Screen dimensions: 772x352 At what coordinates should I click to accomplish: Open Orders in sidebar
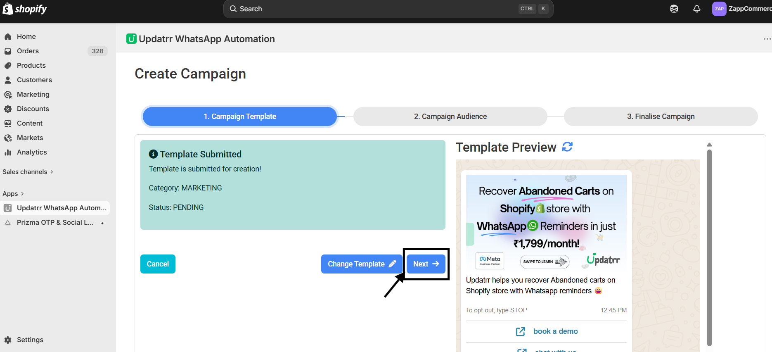tap(28, 51)
